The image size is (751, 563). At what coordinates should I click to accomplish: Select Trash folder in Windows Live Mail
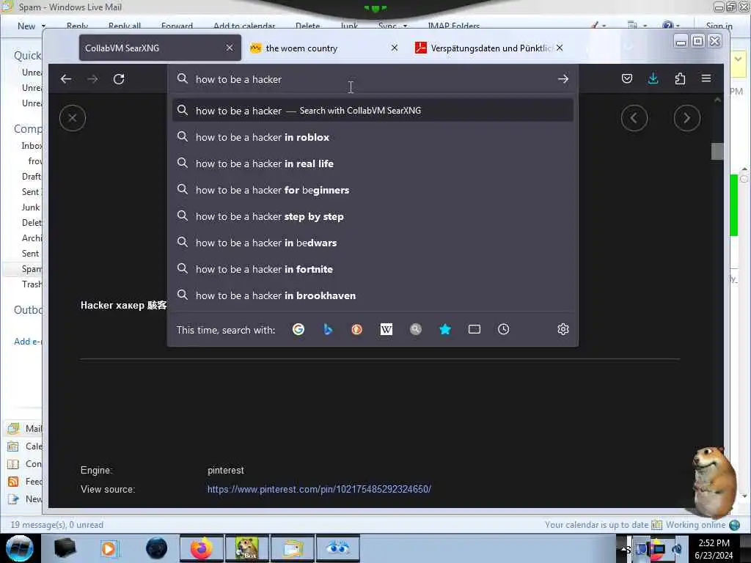coord(32,284)
